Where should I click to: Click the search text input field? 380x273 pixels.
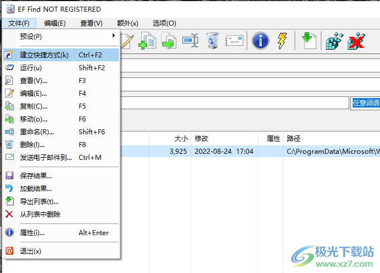tap(234, 103)
